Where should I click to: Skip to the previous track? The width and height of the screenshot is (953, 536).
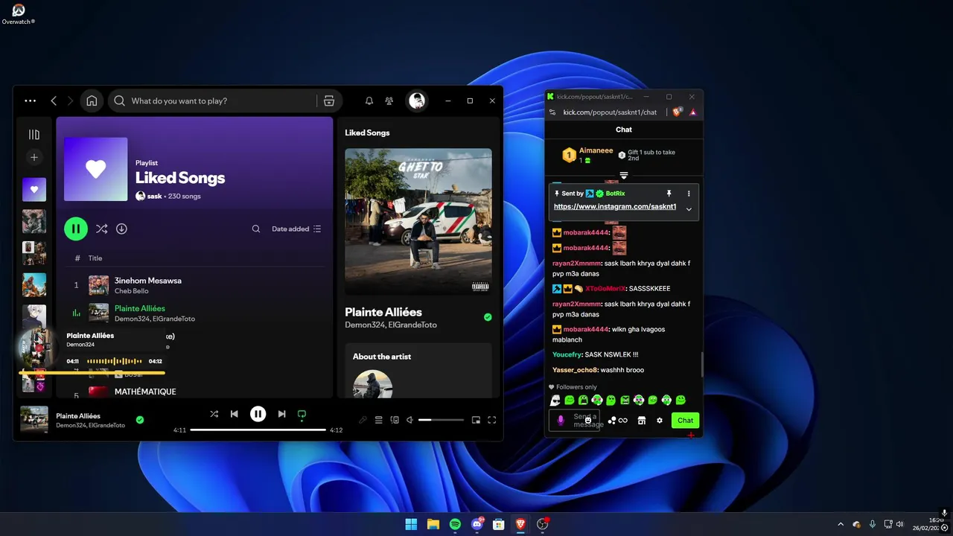click(234, 414)
